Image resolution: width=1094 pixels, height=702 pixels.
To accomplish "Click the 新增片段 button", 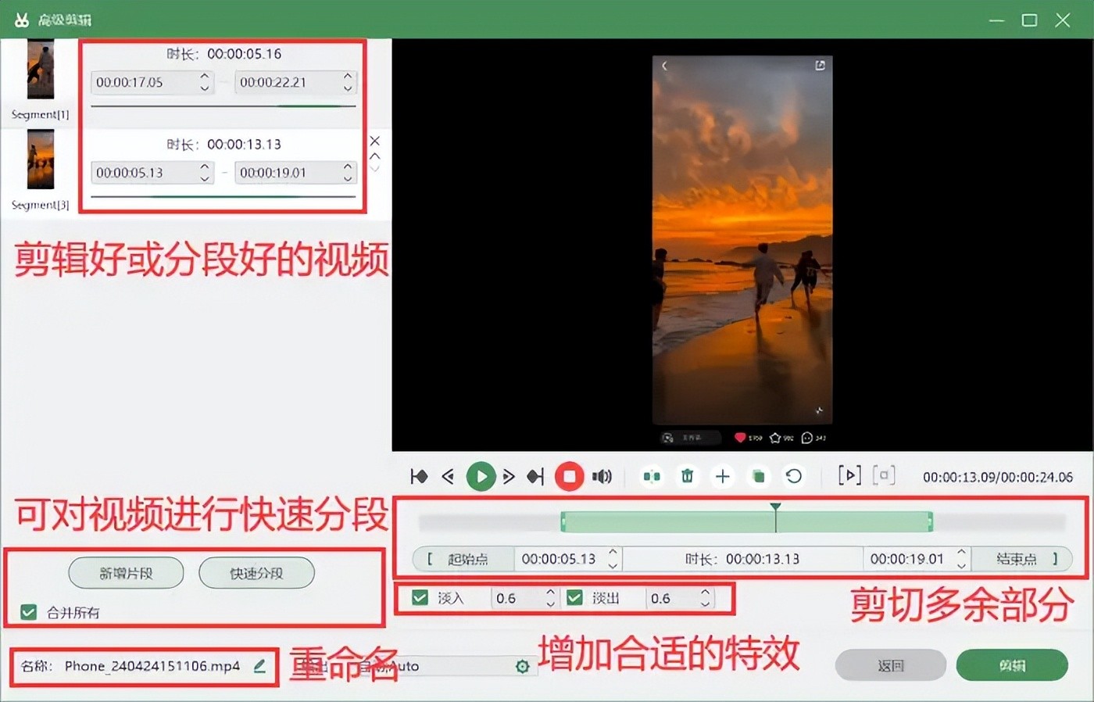I will [x=126, y=573].
